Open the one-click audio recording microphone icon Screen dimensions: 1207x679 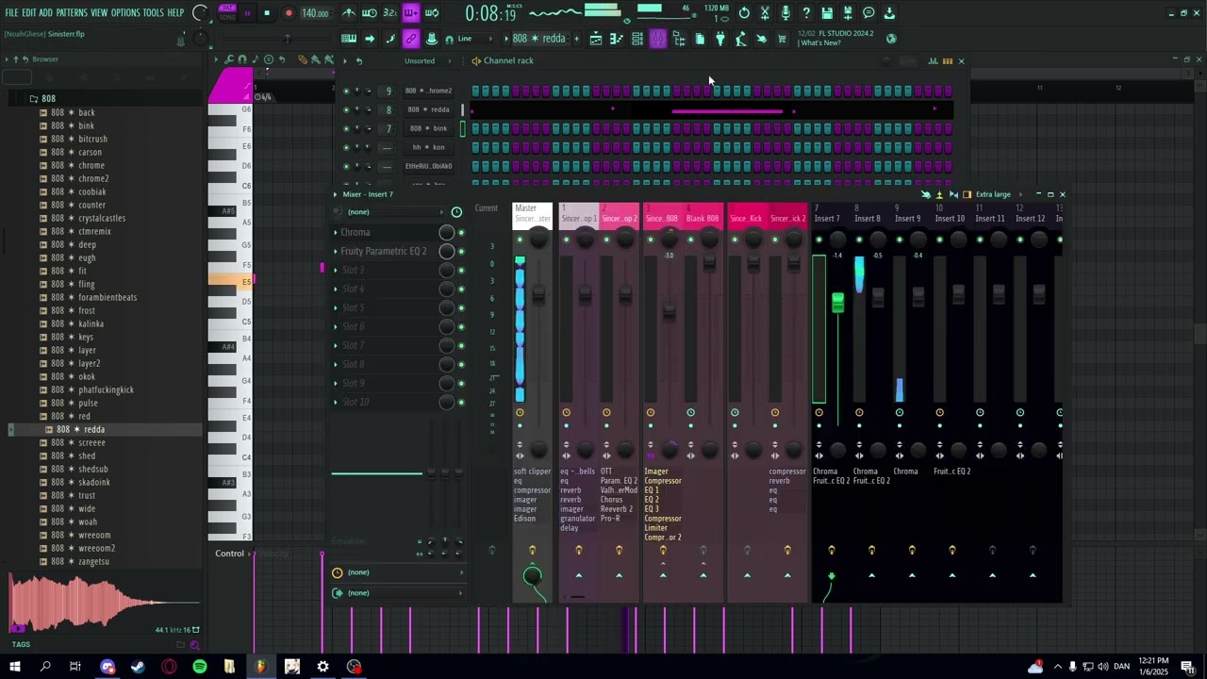tap(785, 13)
